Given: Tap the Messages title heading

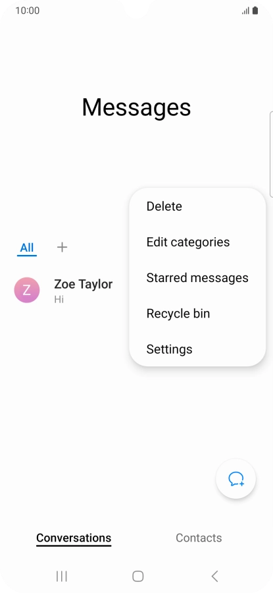Looking at the screenshot, I should pos(136,107).
